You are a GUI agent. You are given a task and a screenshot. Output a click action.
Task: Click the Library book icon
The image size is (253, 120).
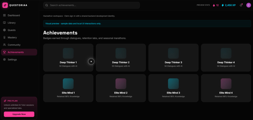coord(4,23)
